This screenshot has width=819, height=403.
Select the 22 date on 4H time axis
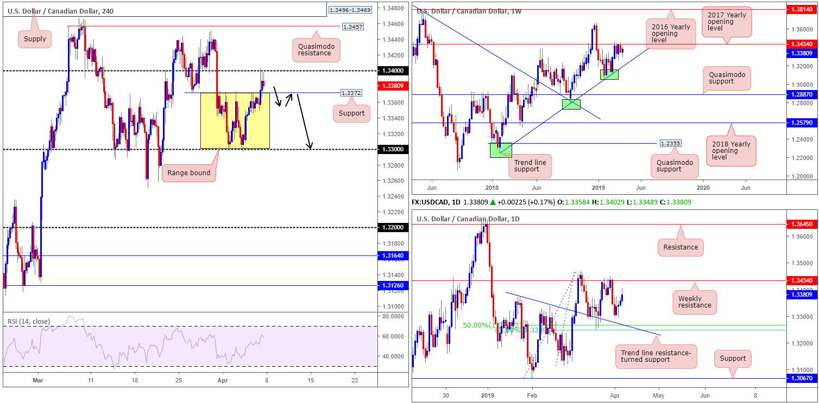point(355,380)
